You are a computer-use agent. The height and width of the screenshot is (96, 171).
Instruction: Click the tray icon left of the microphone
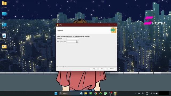[x=139, y=93]
